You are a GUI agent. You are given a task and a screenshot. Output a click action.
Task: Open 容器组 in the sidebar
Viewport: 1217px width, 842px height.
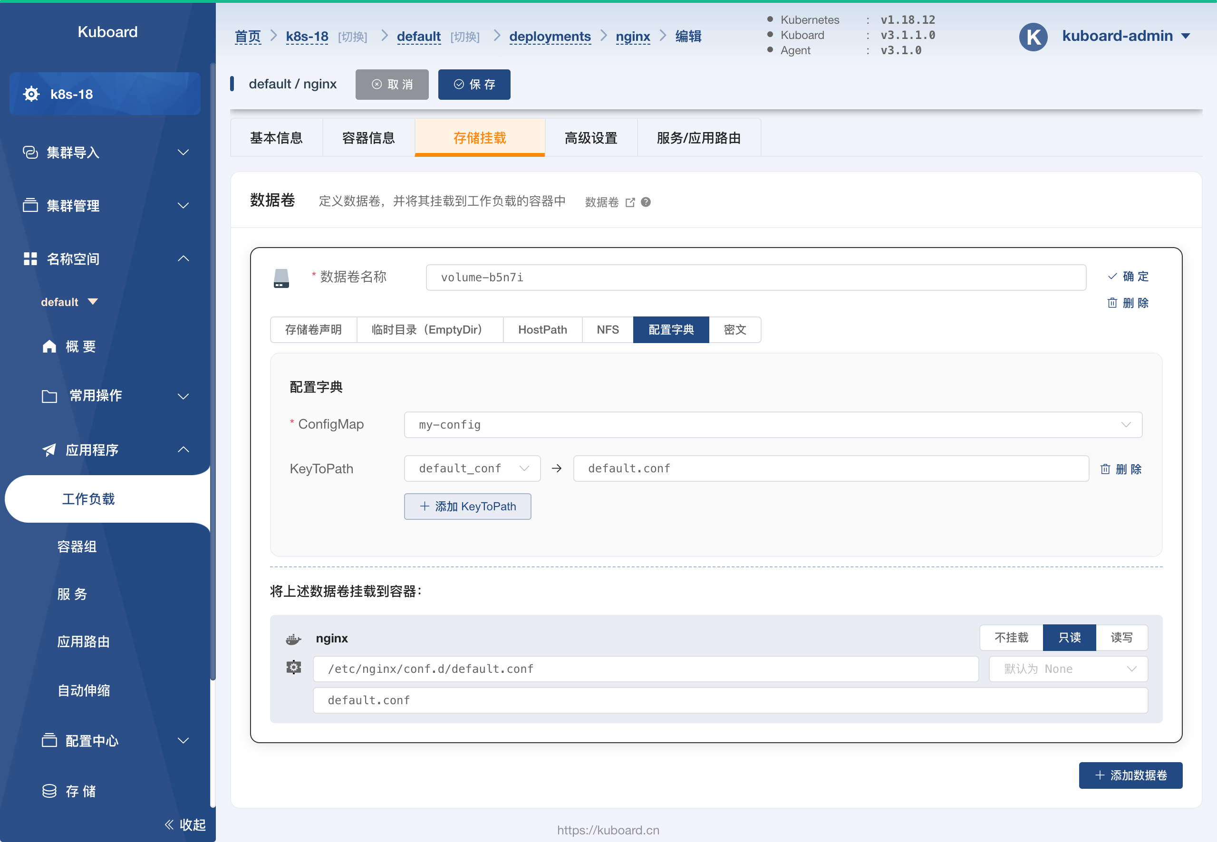click(77, 546)
